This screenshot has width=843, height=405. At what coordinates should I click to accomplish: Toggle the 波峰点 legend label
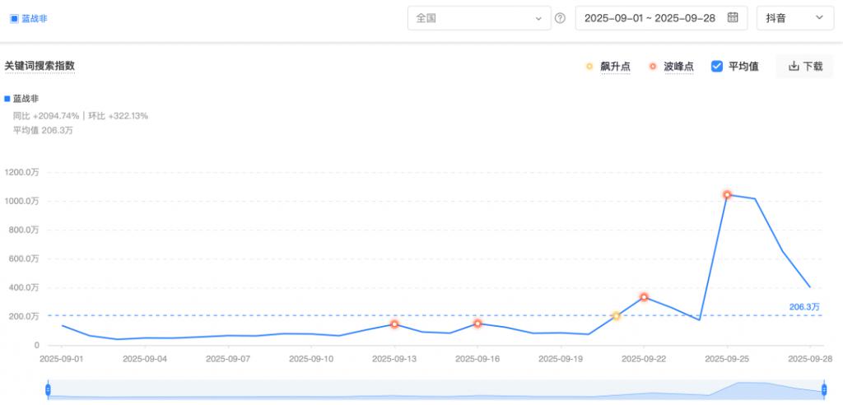[679, 67]
